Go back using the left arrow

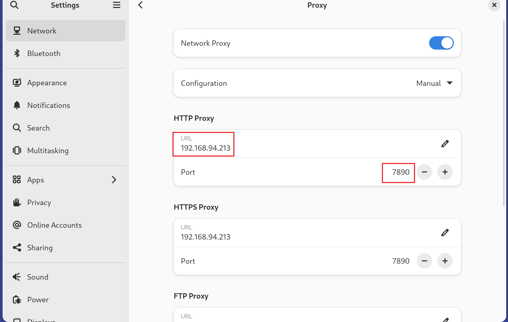pos(141,5)
